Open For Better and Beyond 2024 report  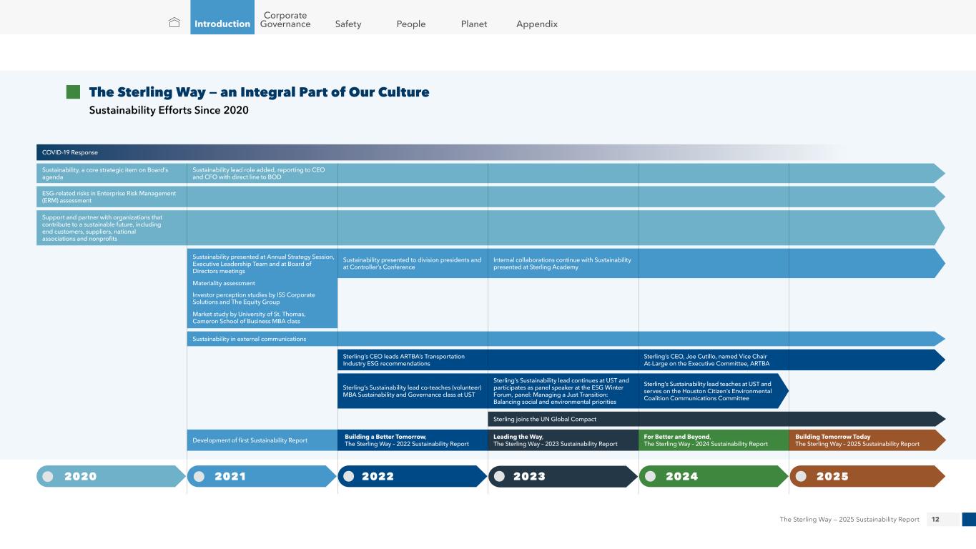[x=706, y=440]
